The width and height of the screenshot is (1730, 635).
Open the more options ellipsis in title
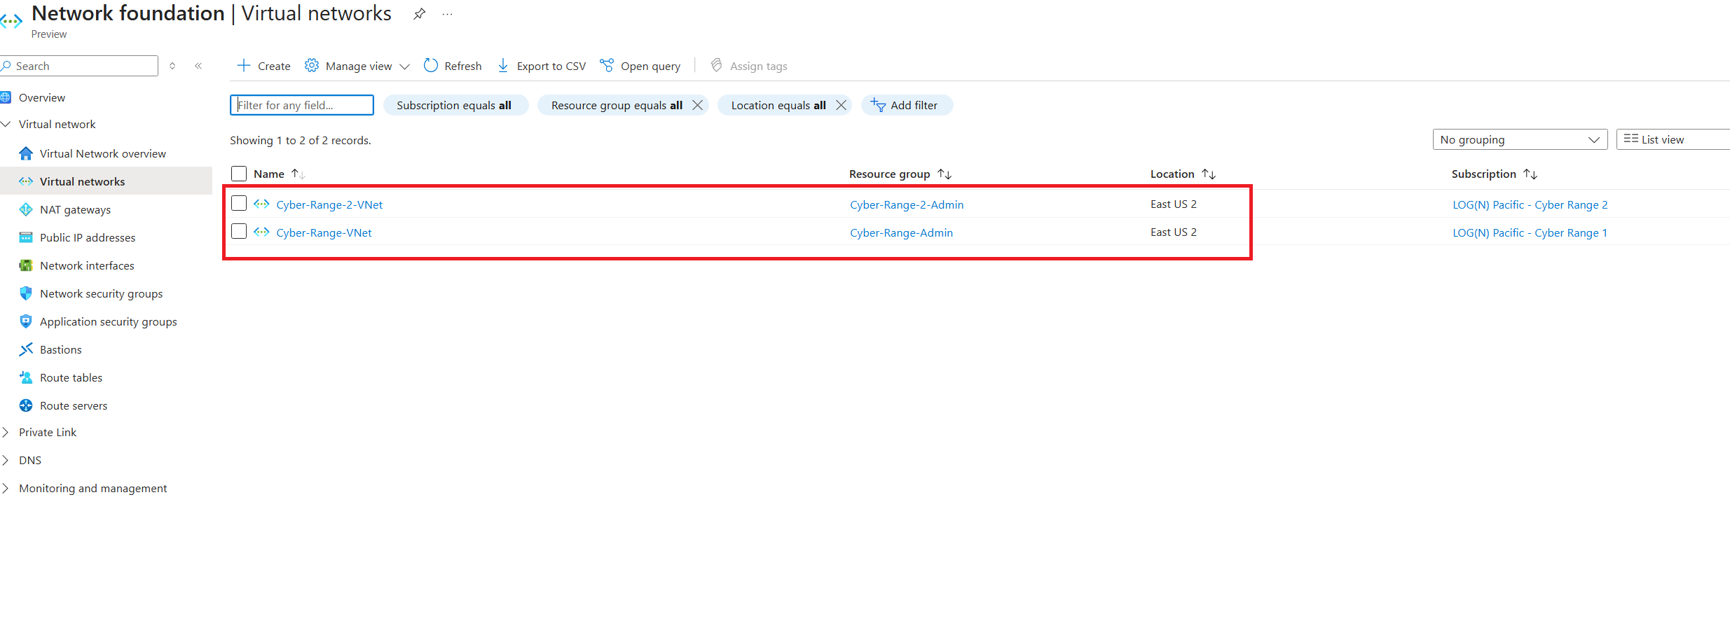[x=447, y=14]
